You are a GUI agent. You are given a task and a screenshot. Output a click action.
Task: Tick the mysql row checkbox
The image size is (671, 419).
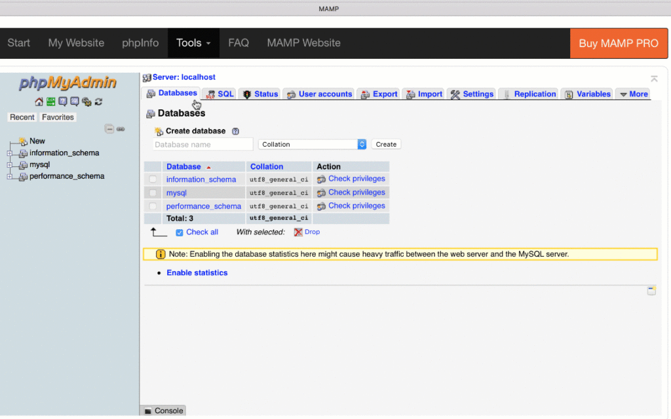153,193
